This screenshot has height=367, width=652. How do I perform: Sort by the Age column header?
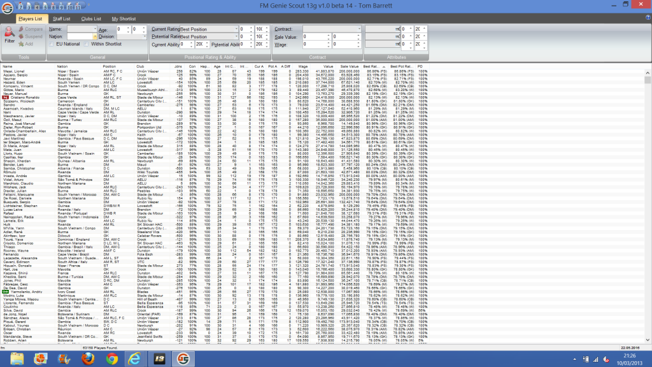pos(217,66)
